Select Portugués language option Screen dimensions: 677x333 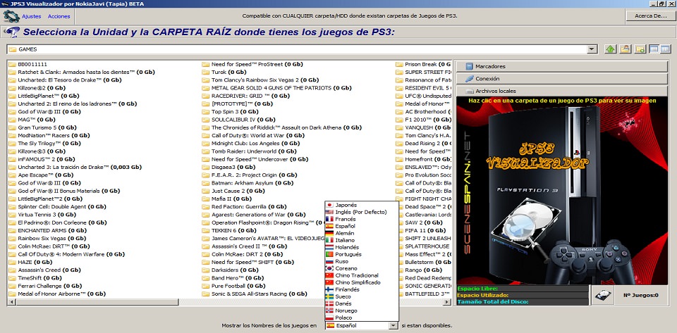pyautogui.click(x=361, y=254)
